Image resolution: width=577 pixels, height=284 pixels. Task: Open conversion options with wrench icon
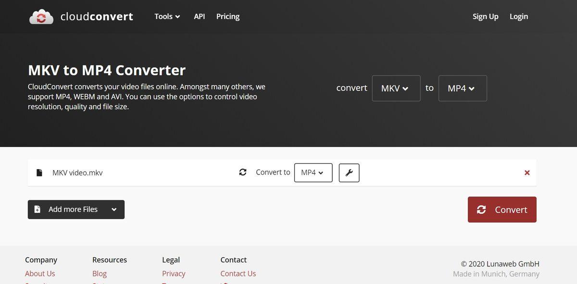[x=349, y=173]
